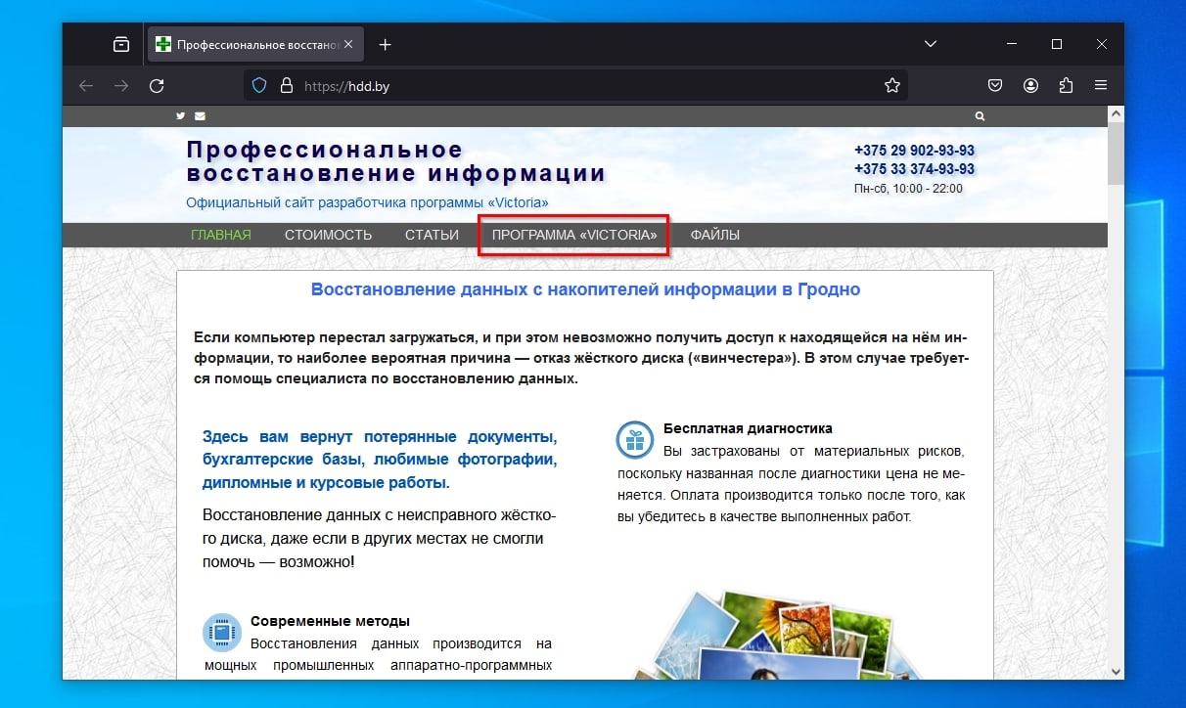Open the ГЛАВНАЯ menu item
The height and width of the screenshot is (708, 1186).
point(221,235)
